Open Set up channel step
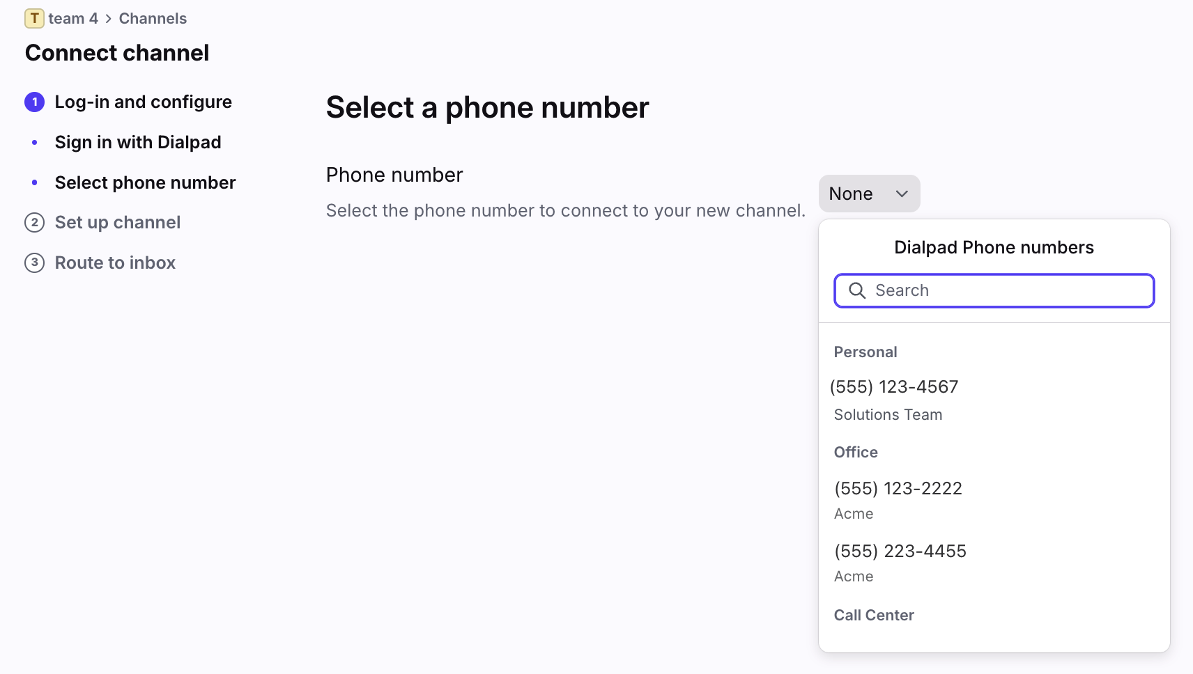This screenshot has height=674, width=1193. point(118,223)
